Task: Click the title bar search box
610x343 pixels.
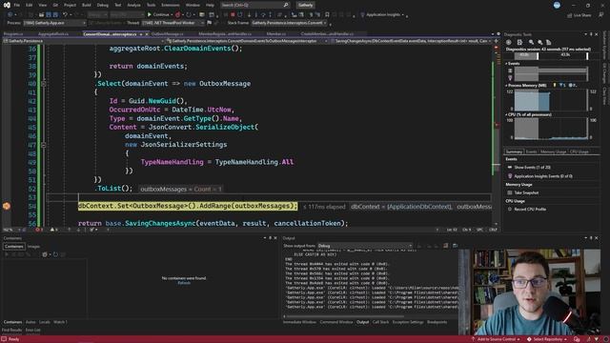Action: click(x=254, y=5)
